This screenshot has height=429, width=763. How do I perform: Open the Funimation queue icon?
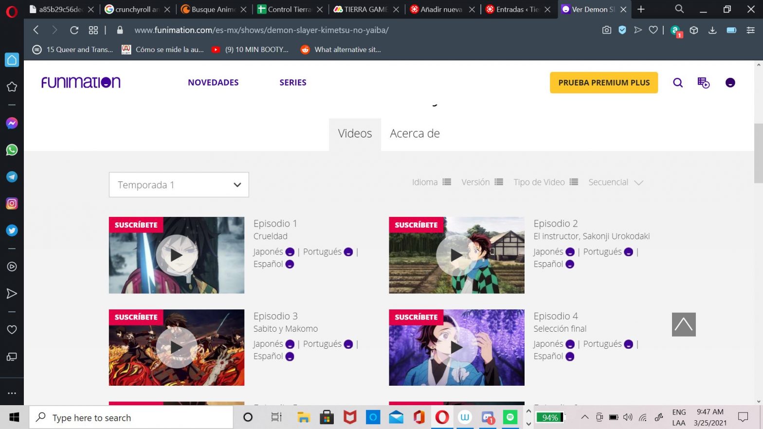click(703, 83)
